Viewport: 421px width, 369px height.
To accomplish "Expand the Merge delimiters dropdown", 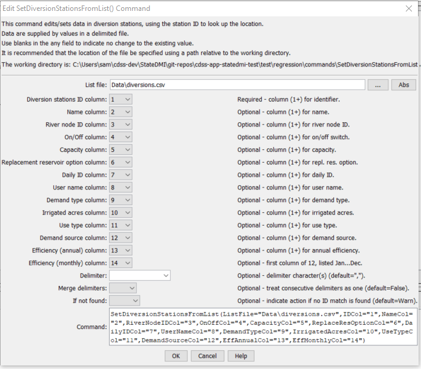I will pos(123,289).
